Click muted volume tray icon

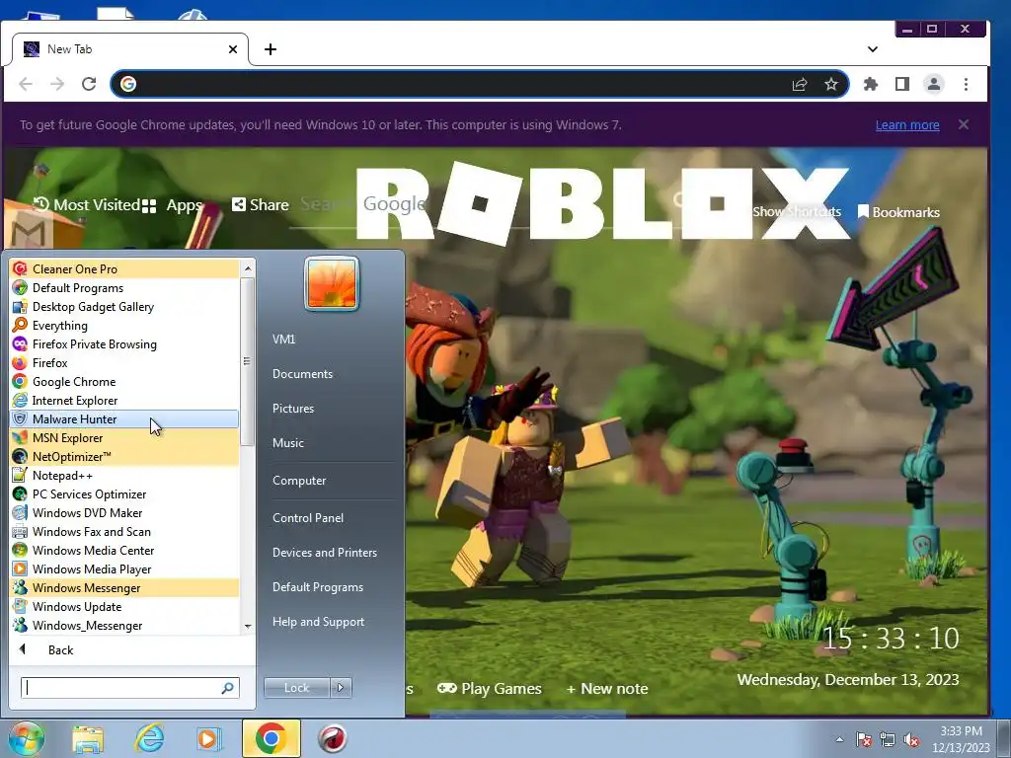(x=911, y=740)
